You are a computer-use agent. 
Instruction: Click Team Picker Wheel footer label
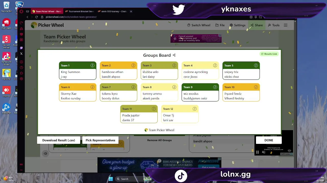coord(159,130)
